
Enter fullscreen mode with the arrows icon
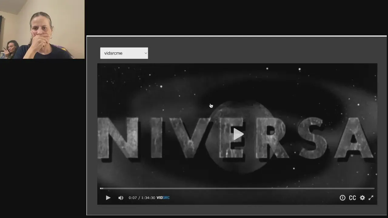[371, 198]
